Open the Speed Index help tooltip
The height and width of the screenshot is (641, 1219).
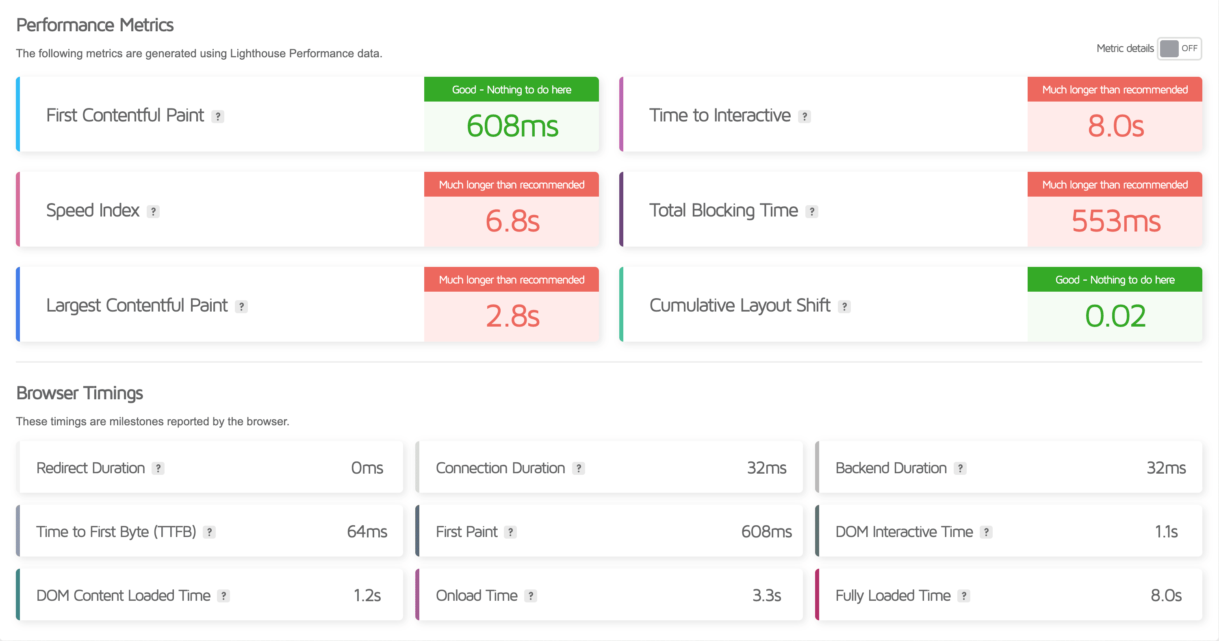(153, 212)
